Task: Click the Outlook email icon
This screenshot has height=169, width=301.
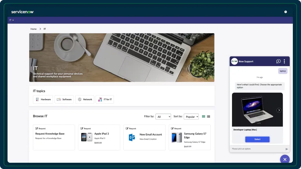Action: click(x=132, y=137)
